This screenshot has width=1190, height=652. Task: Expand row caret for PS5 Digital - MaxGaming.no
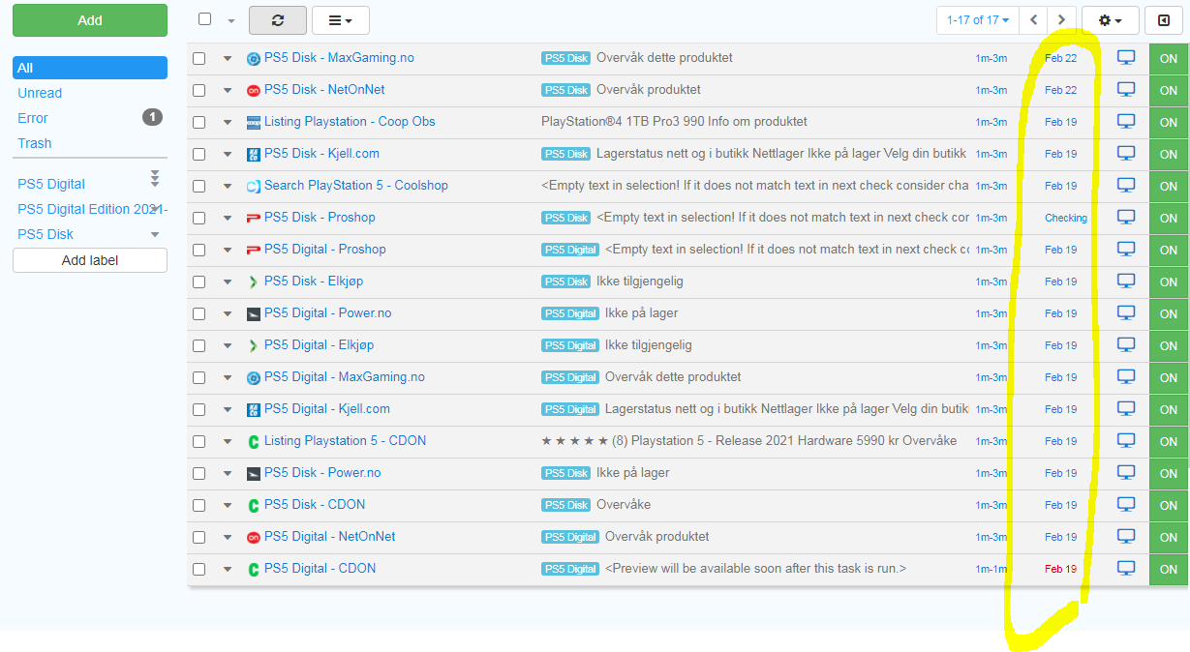coord(228,377)
